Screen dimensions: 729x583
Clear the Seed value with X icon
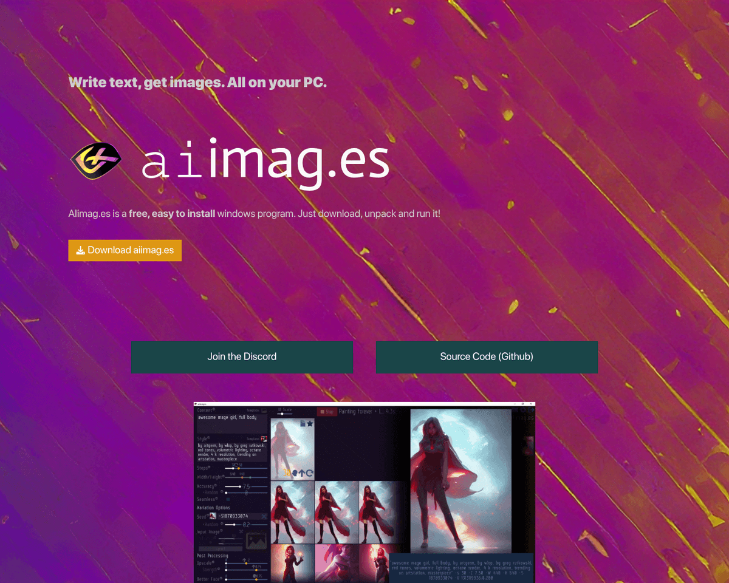264,517
